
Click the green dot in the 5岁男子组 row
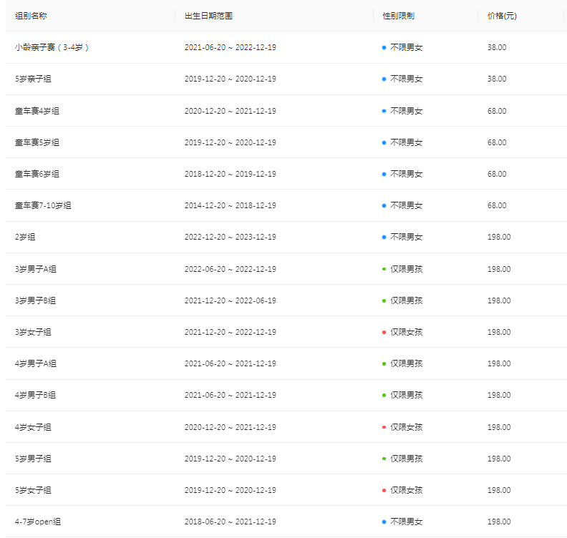click(384, 459)
